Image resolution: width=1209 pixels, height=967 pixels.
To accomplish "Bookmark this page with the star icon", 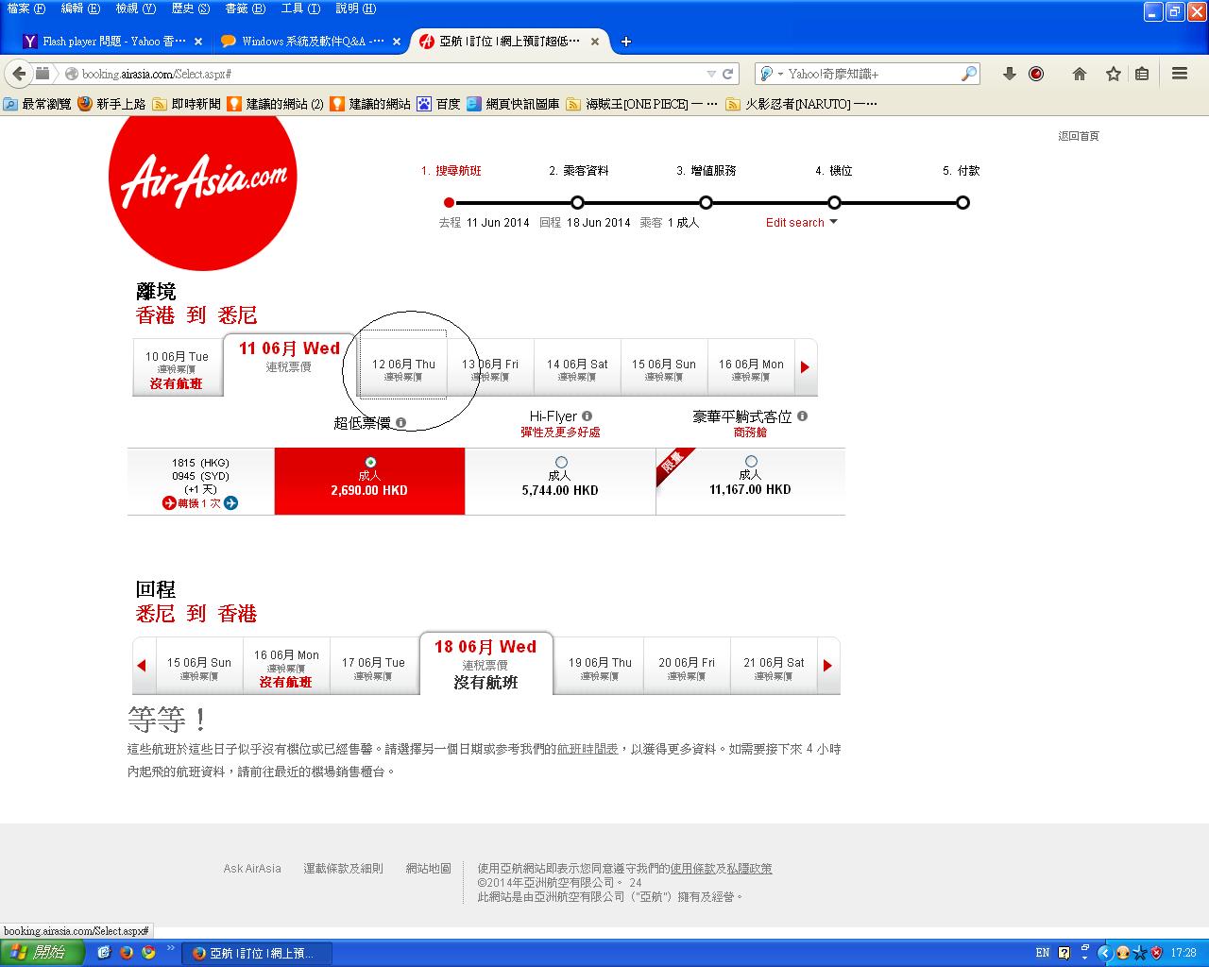I will (1114, 74).
